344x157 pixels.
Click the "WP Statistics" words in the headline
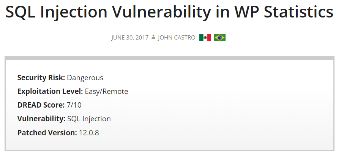point(284,12)
